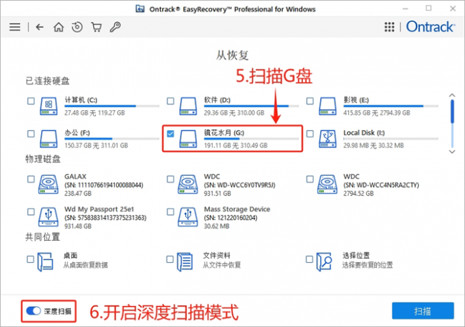Check the 计算机 (C:) drive checkbox
The width and height of the screenshot is (465, 327).
coord(31,101)
